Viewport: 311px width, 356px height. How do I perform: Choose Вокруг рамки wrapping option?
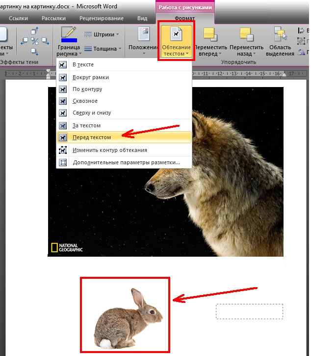[x=124, y=77]
